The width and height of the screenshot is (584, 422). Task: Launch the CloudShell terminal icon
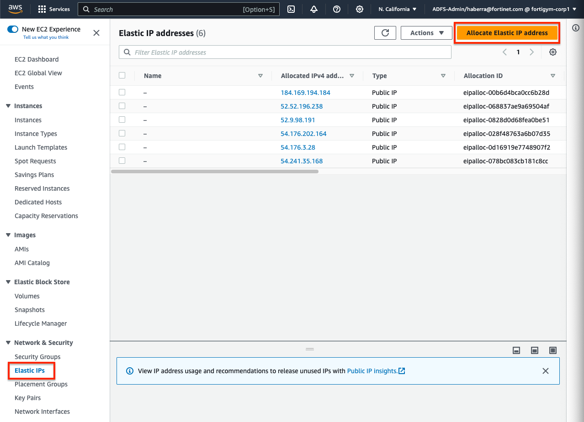tap(291, 9)
